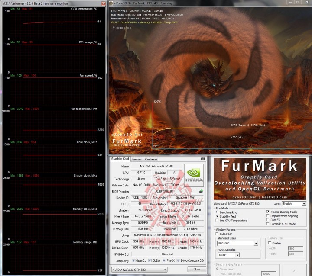Viewport: 312px width, 276px height.
Task: Click the GPU temperature graph in Afterburner
Action: pyautogui.click(x=54, y=23)
